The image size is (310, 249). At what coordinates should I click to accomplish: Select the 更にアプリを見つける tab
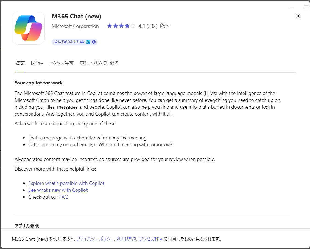click(99, 63)
